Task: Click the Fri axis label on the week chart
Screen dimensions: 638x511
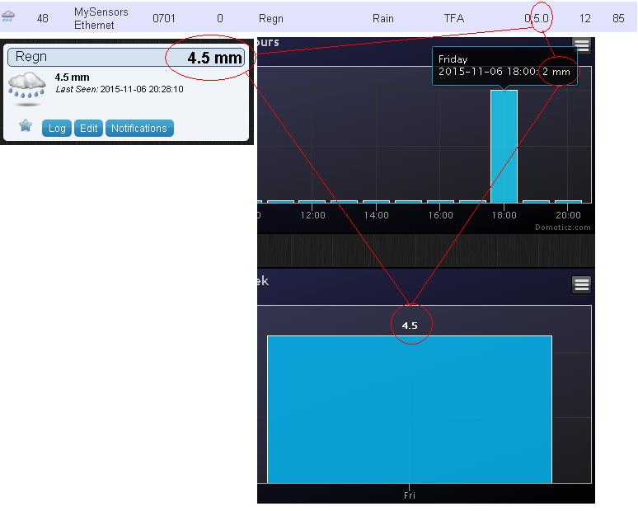Action: click(x=410, y=495)
